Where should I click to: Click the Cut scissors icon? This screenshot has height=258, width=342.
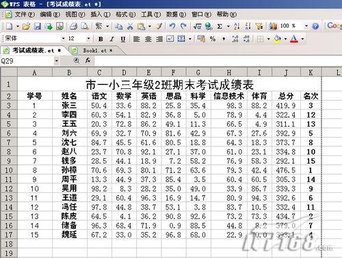(x=130, y=27)
